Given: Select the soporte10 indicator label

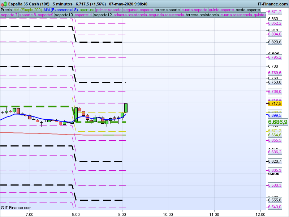Looking at the screenshot, I should (x=64, y=15).
